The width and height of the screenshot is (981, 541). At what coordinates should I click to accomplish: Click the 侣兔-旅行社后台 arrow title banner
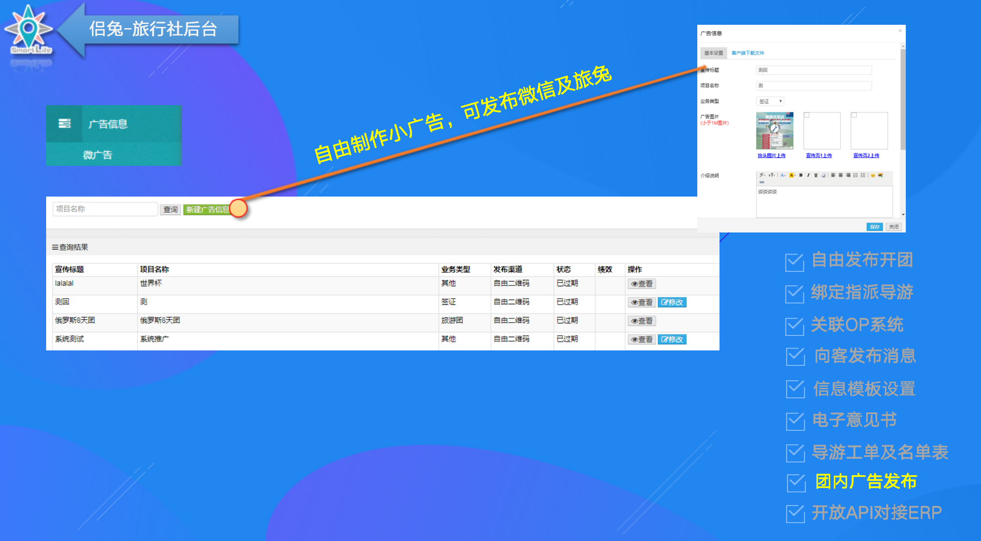point(148,29)
